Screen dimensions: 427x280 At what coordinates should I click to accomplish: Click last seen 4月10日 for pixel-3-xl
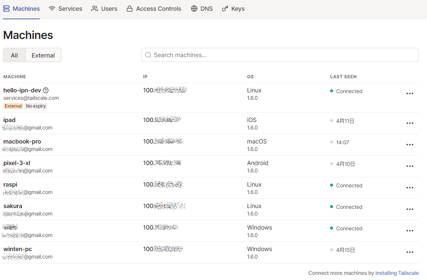click(345, 164)
